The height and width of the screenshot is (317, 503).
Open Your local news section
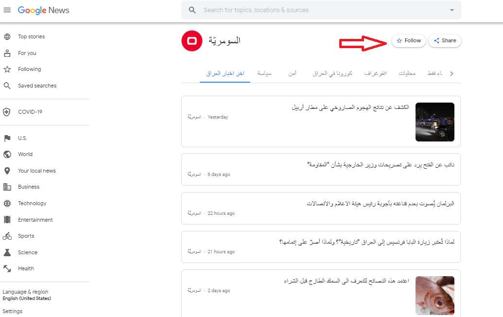[x=37, y=171]
